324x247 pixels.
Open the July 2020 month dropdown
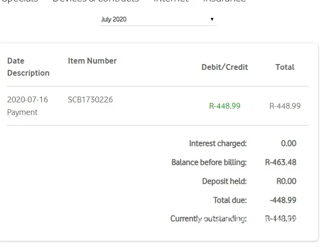point(157,19)
